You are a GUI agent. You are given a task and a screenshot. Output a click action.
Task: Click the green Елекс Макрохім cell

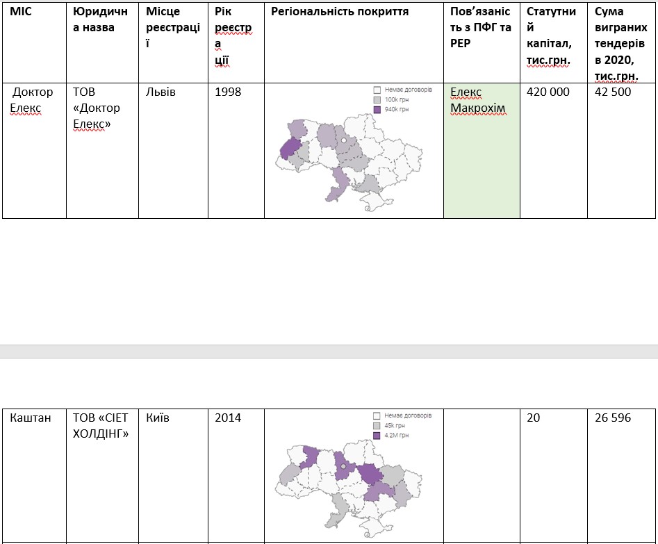[482, 149]
